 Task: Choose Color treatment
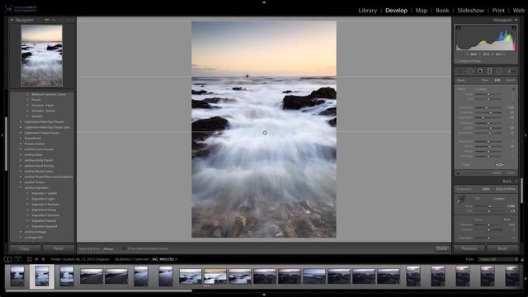(x=485, y=189)
